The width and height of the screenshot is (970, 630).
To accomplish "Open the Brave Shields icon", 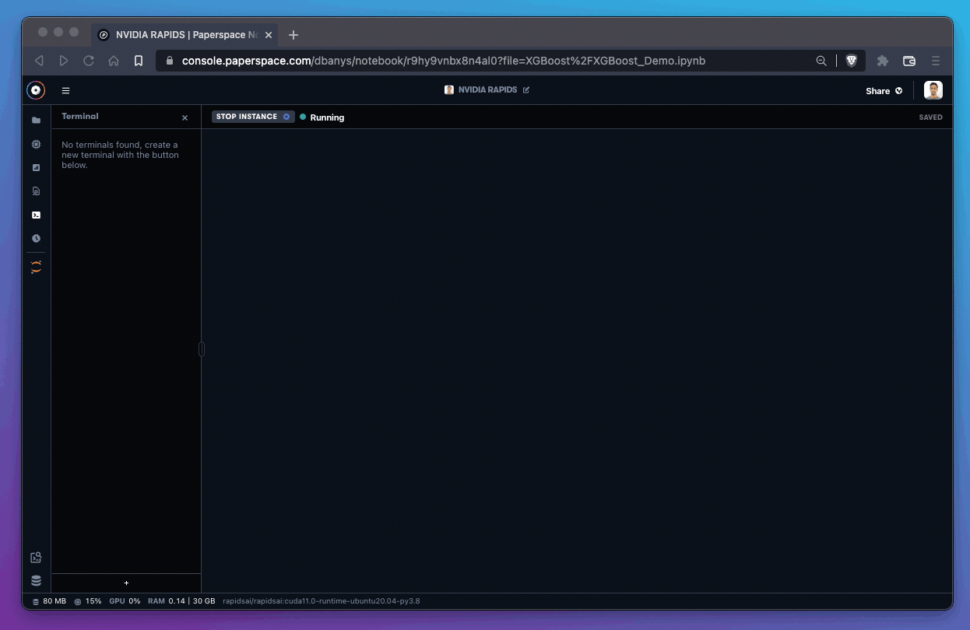I will click(852, 61).
